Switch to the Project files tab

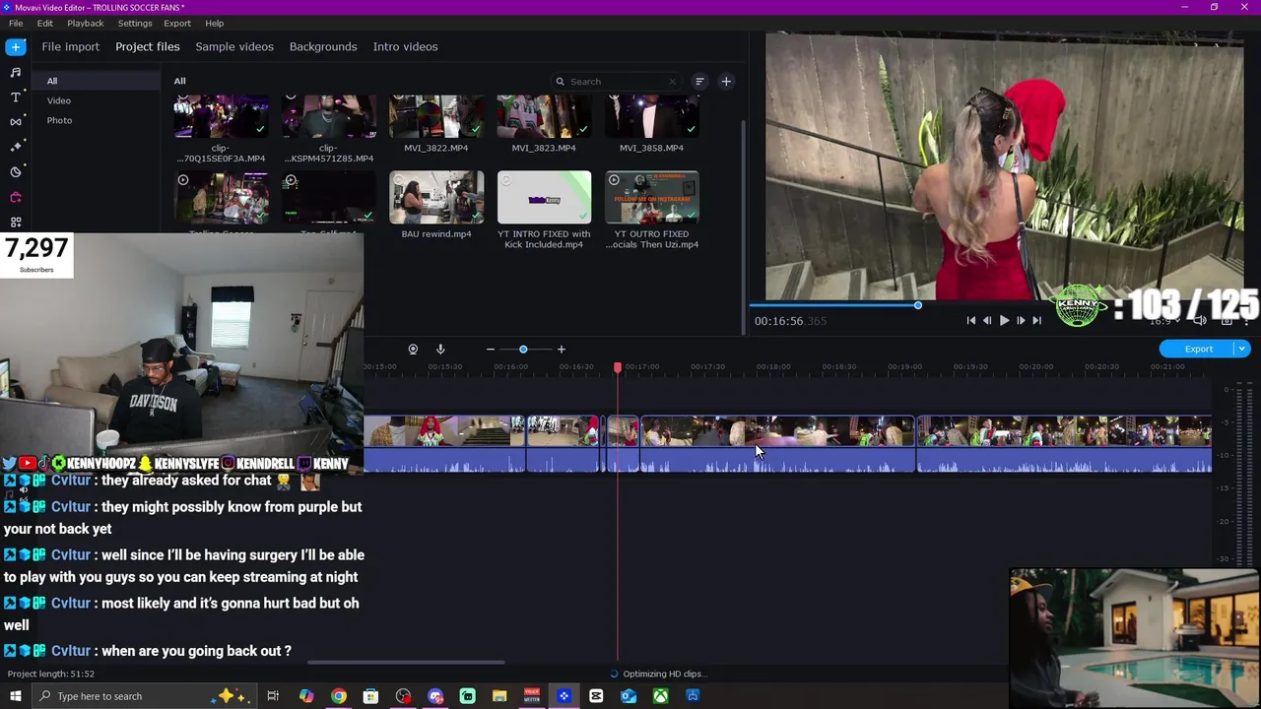point(148,46)
